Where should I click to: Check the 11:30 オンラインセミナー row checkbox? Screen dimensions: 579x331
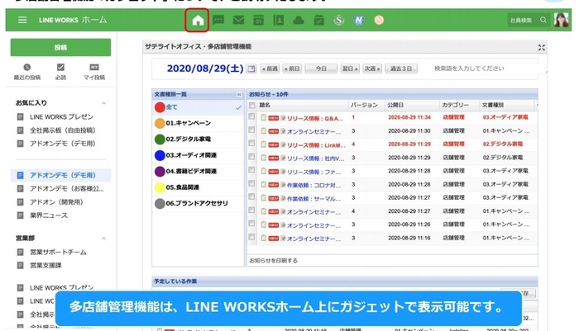click(x=251, y=130)
